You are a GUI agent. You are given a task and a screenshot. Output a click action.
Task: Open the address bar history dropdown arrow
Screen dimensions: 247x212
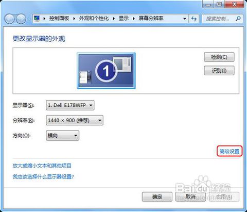[x=185, y=19]
